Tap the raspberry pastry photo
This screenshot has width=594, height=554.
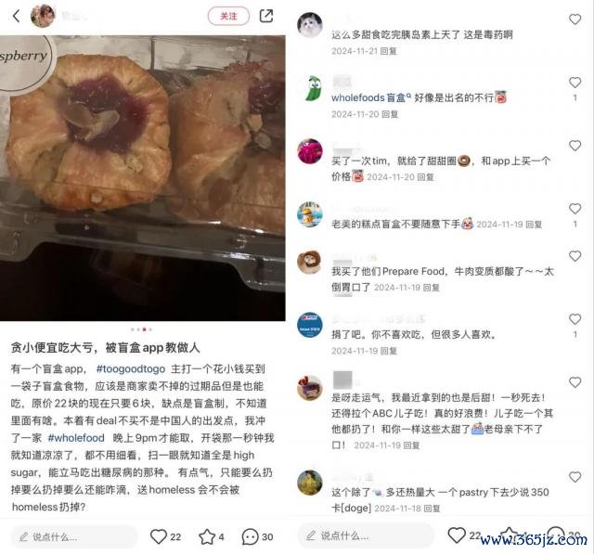[x=143, y=178]
